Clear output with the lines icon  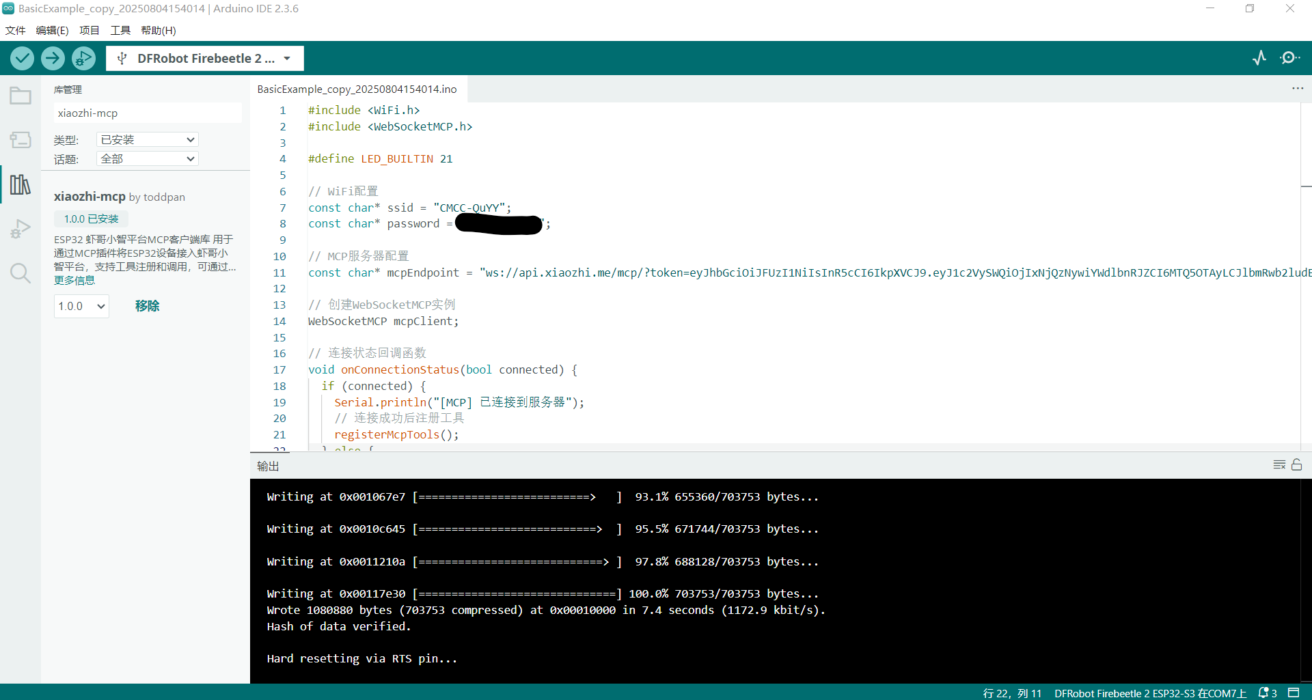tap(1279, 464)
